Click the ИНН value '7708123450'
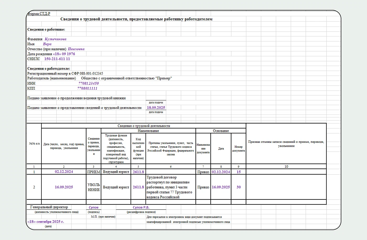Image resolution: width=367 pixels, height=240 pixels. click(x=89, y=83)
